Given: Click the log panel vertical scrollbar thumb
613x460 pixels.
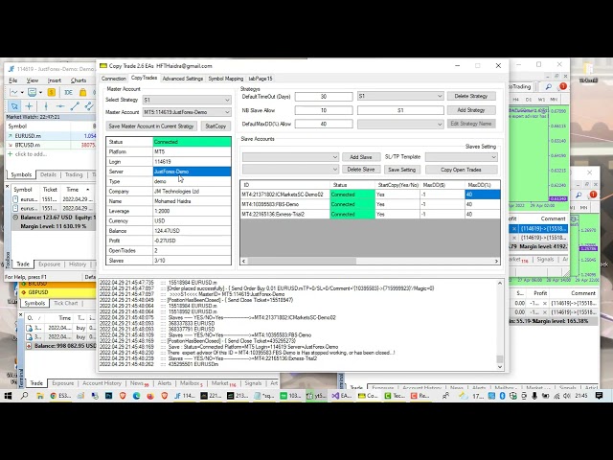Looking at the screenshot, I should (x=500, y=358).
